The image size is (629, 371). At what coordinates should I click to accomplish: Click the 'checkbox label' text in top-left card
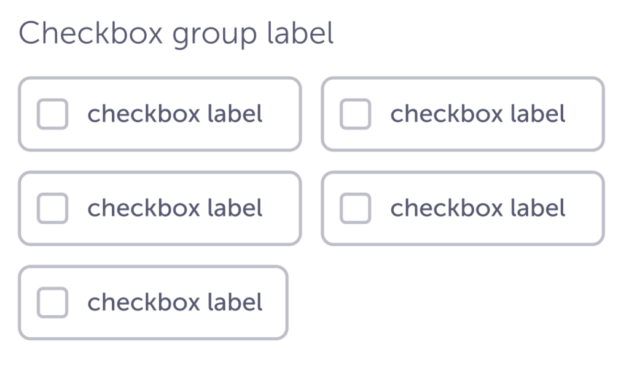[175, 114]
